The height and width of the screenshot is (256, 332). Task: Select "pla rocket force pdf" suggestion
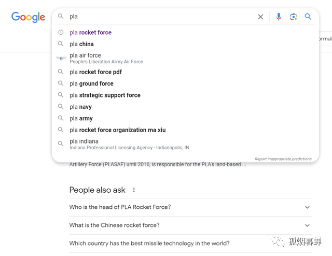pyautogui.click(x=95, y=72)
